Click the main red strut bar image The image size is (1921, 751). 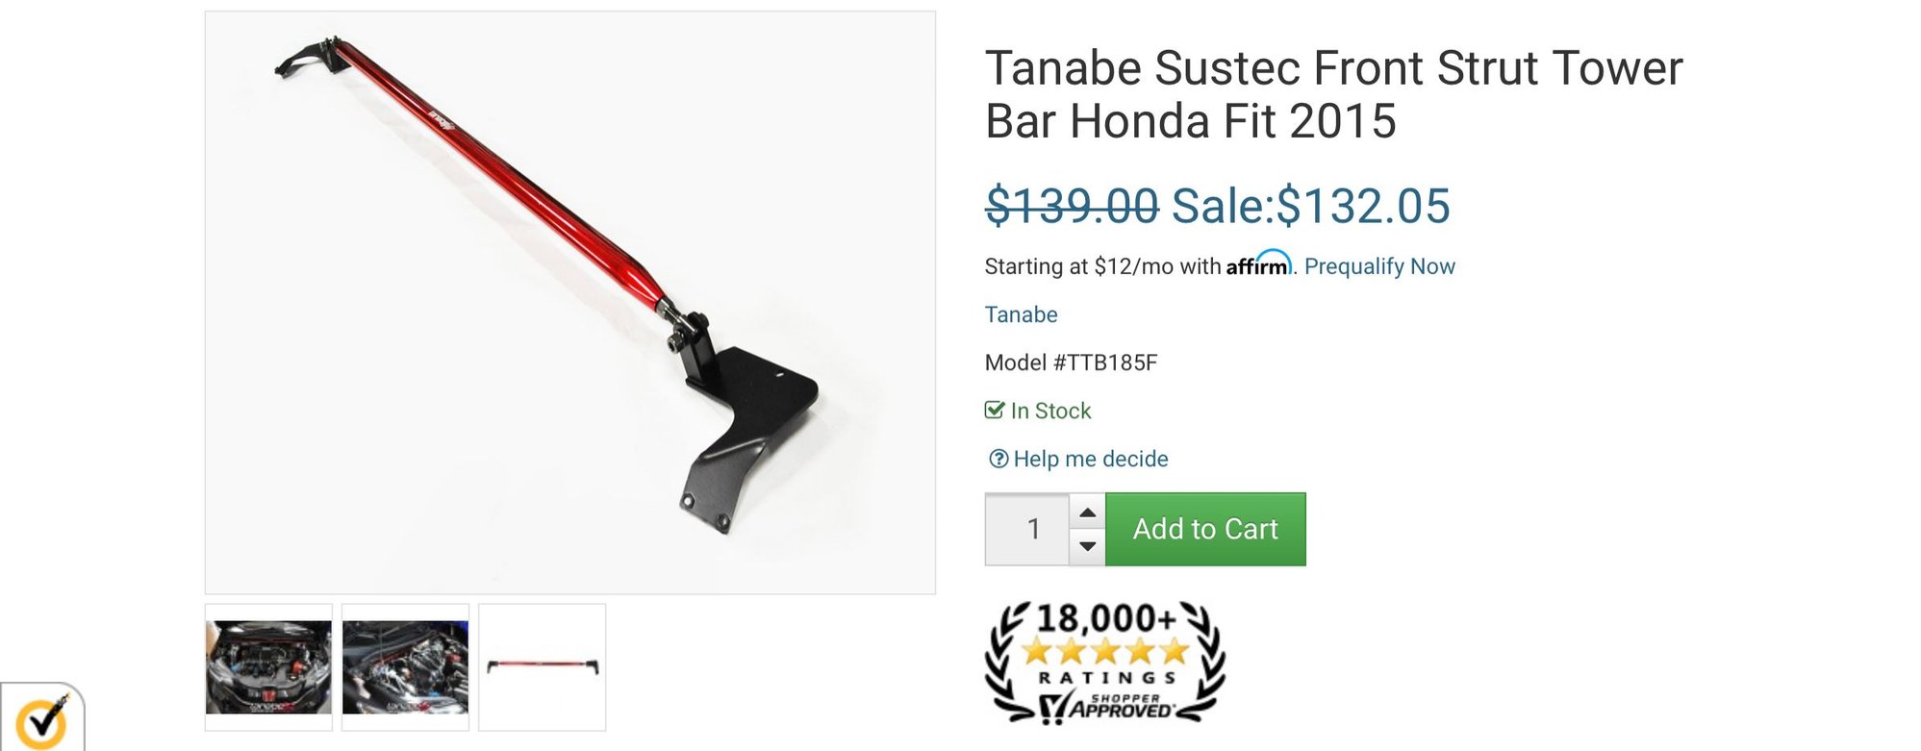tap(570, 303)
